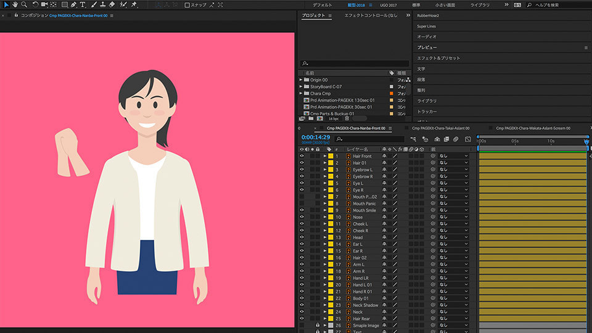Choose the Type (T) tool
The image size is (592, 333).
(83, 5)
